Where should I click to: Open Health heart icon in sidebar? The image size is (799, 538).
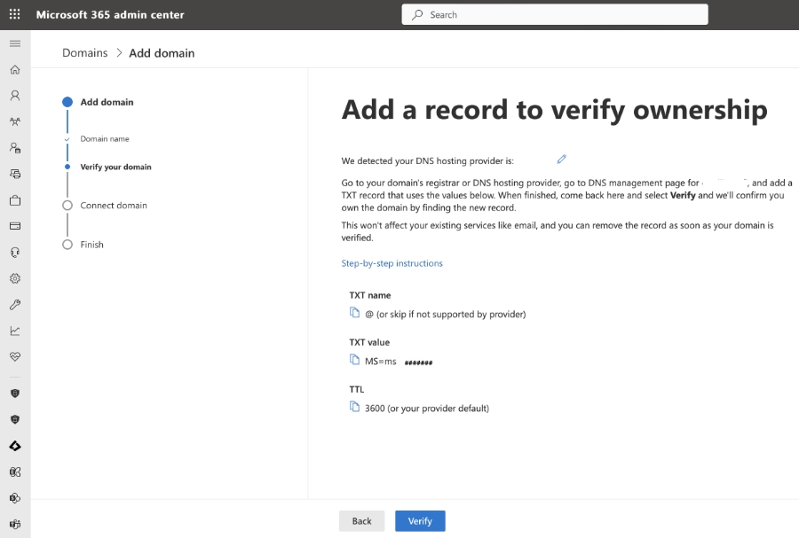(x=15, y=357)
